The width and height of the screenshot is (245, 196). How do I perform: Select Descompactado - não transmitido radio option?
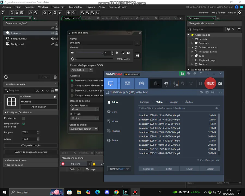72,81
